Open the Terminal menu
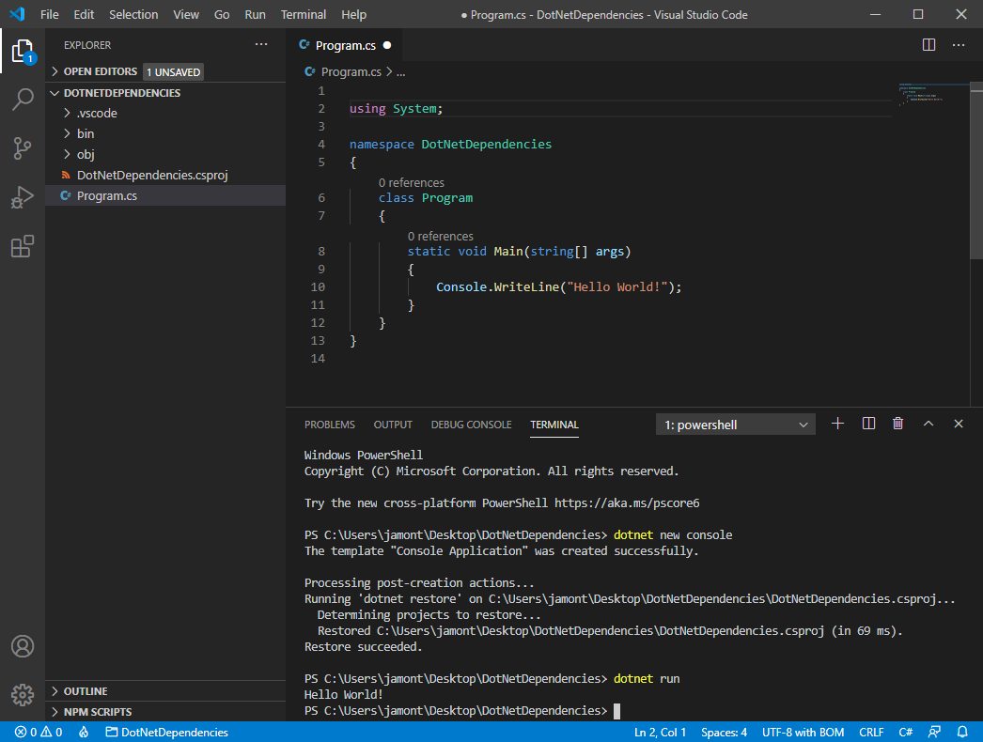Screen dimensions: 983x742 (303, 14)
